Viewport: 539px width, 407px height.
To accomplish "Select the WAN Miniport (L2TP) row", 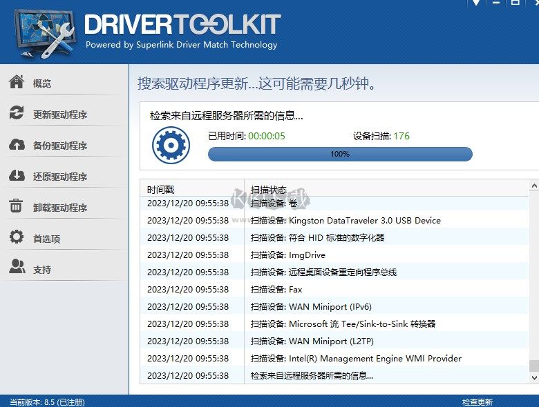I will (x=334, y=341).
